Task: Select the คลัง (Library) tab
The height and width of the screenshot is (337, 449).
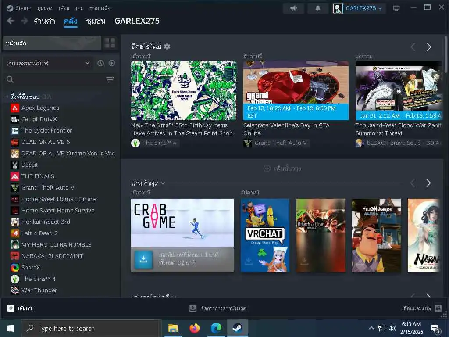Action: point(71,21)
